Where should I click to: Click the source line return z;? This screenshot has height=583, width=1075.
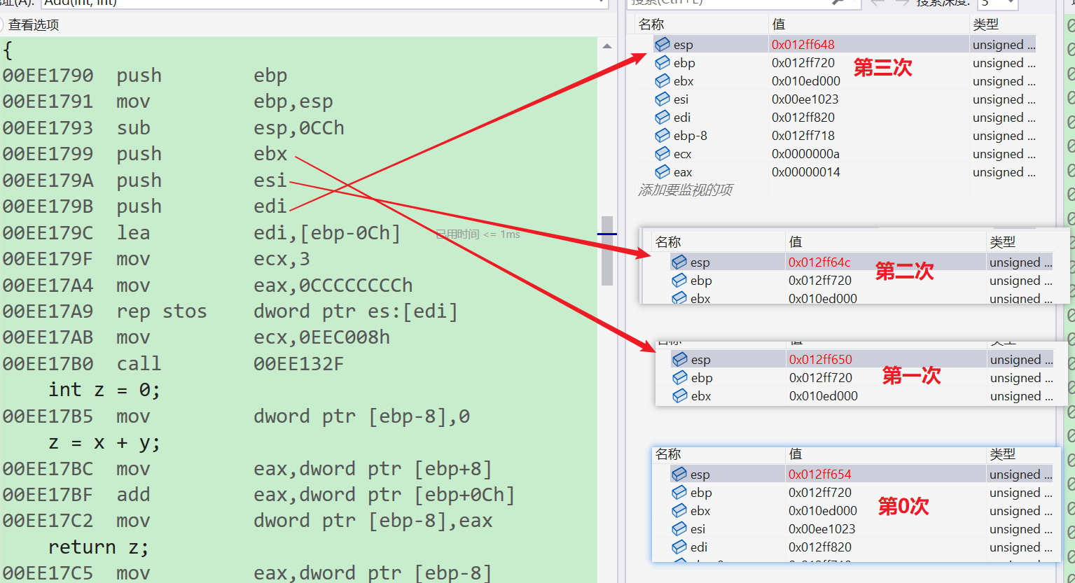[x=99, y=547]
